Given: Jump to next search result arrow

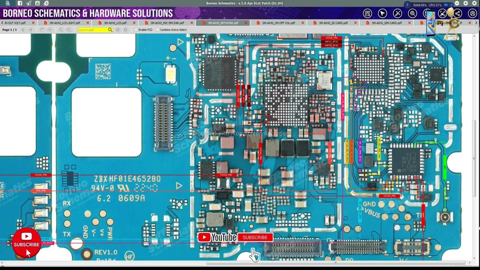Looking at the screenshot, I should [126, 30].
